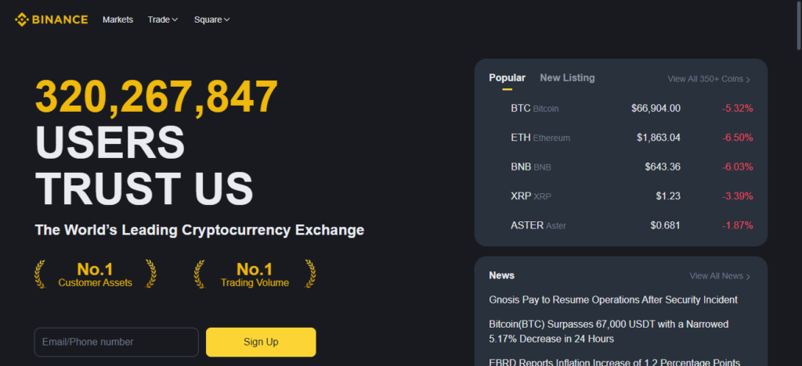This screenshot has width=802, height=366.
Task: Click the 320,267,847 user count heading
Action: (157, 96)
